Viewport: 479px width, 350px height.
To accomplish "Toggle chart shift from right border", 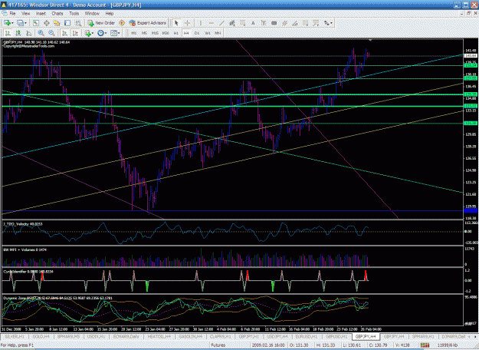I will 75,33.
